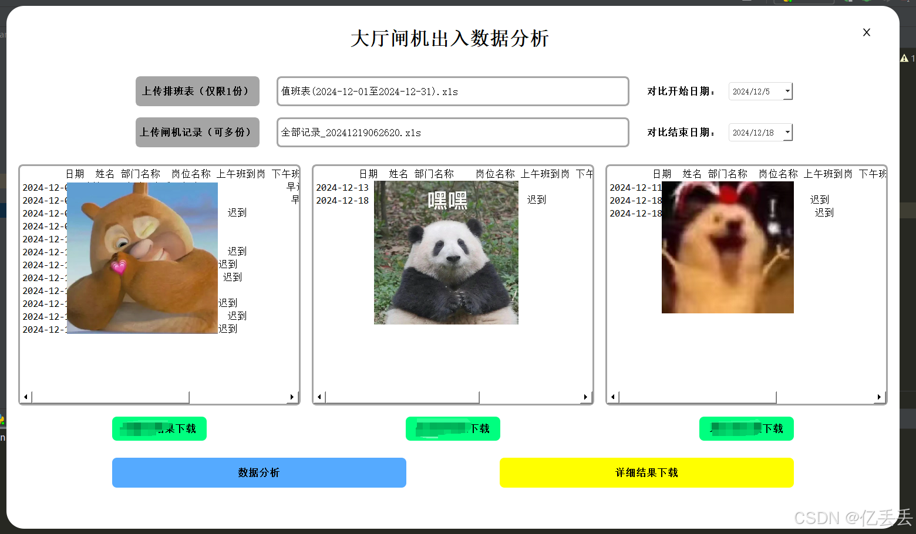Click the 上传闸机记录（可多份） button
The height and width of the screenshot is (534, 916).
tap(197, 132)
